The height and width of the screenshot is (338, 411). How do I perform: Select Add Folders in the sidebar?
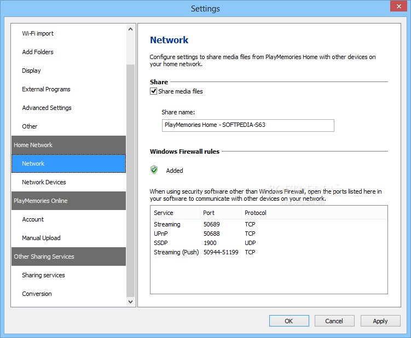coord(68,52)
